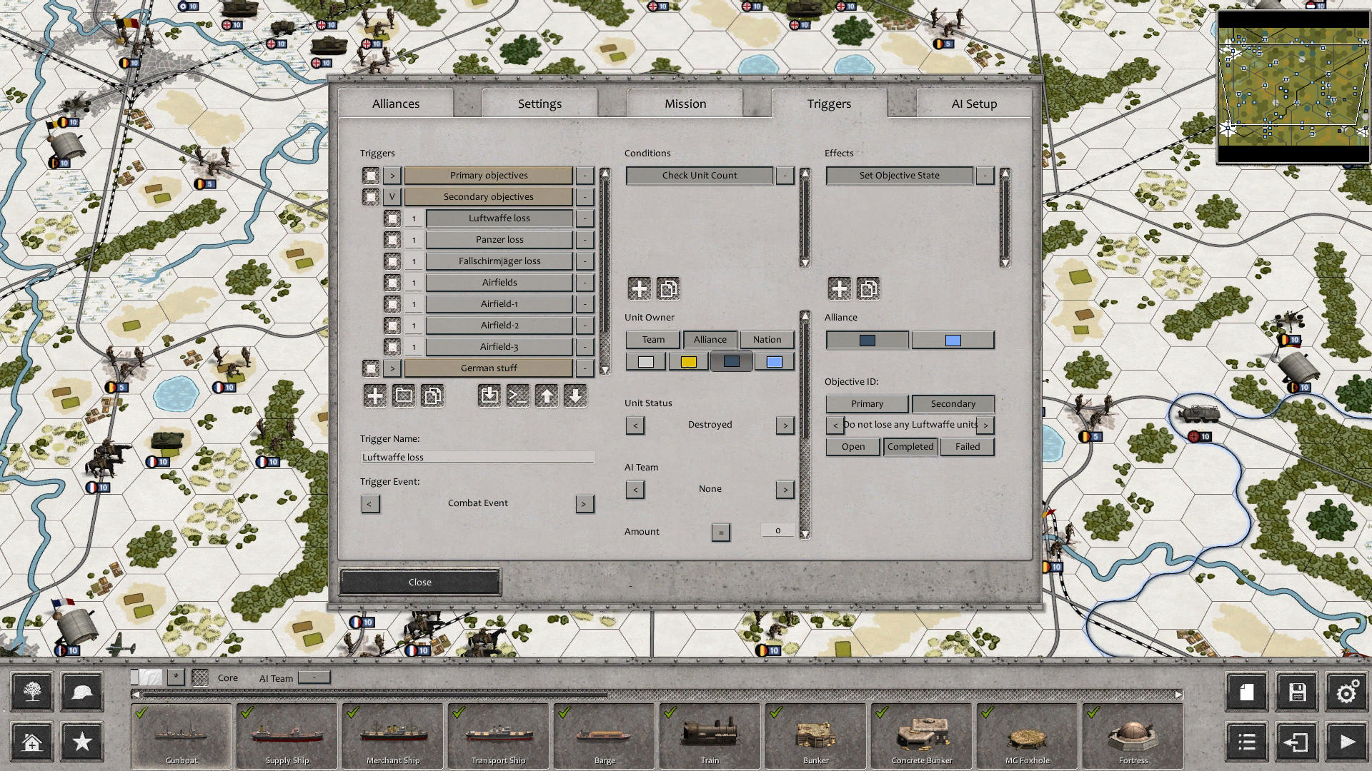Click the Close button
The width and height of the screenshot is (1372, 771).
coord(420,582)
